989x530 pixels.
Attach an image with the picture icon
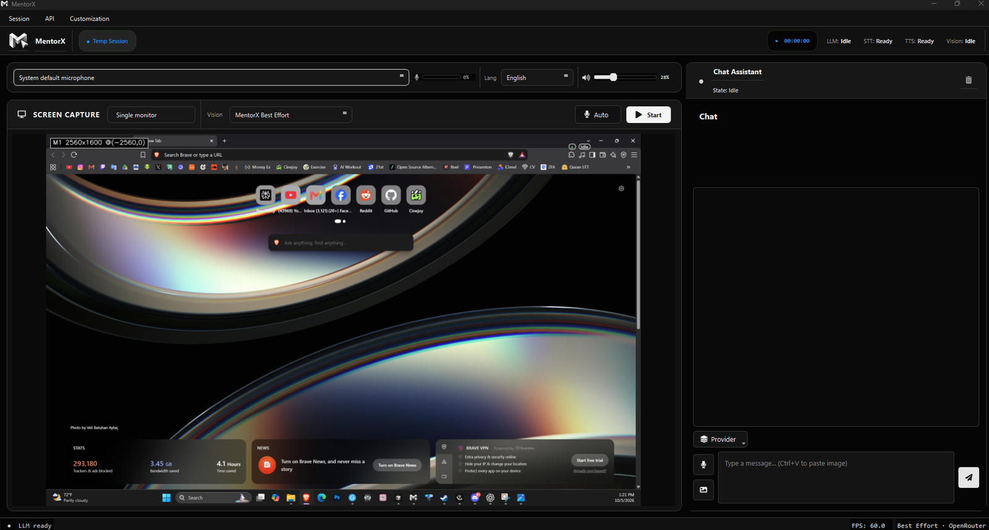pyautogui.click(x=703, y=490)
